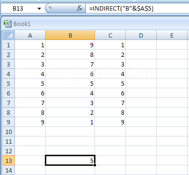
Task: Select row 3 header
Action: point(9,64)
